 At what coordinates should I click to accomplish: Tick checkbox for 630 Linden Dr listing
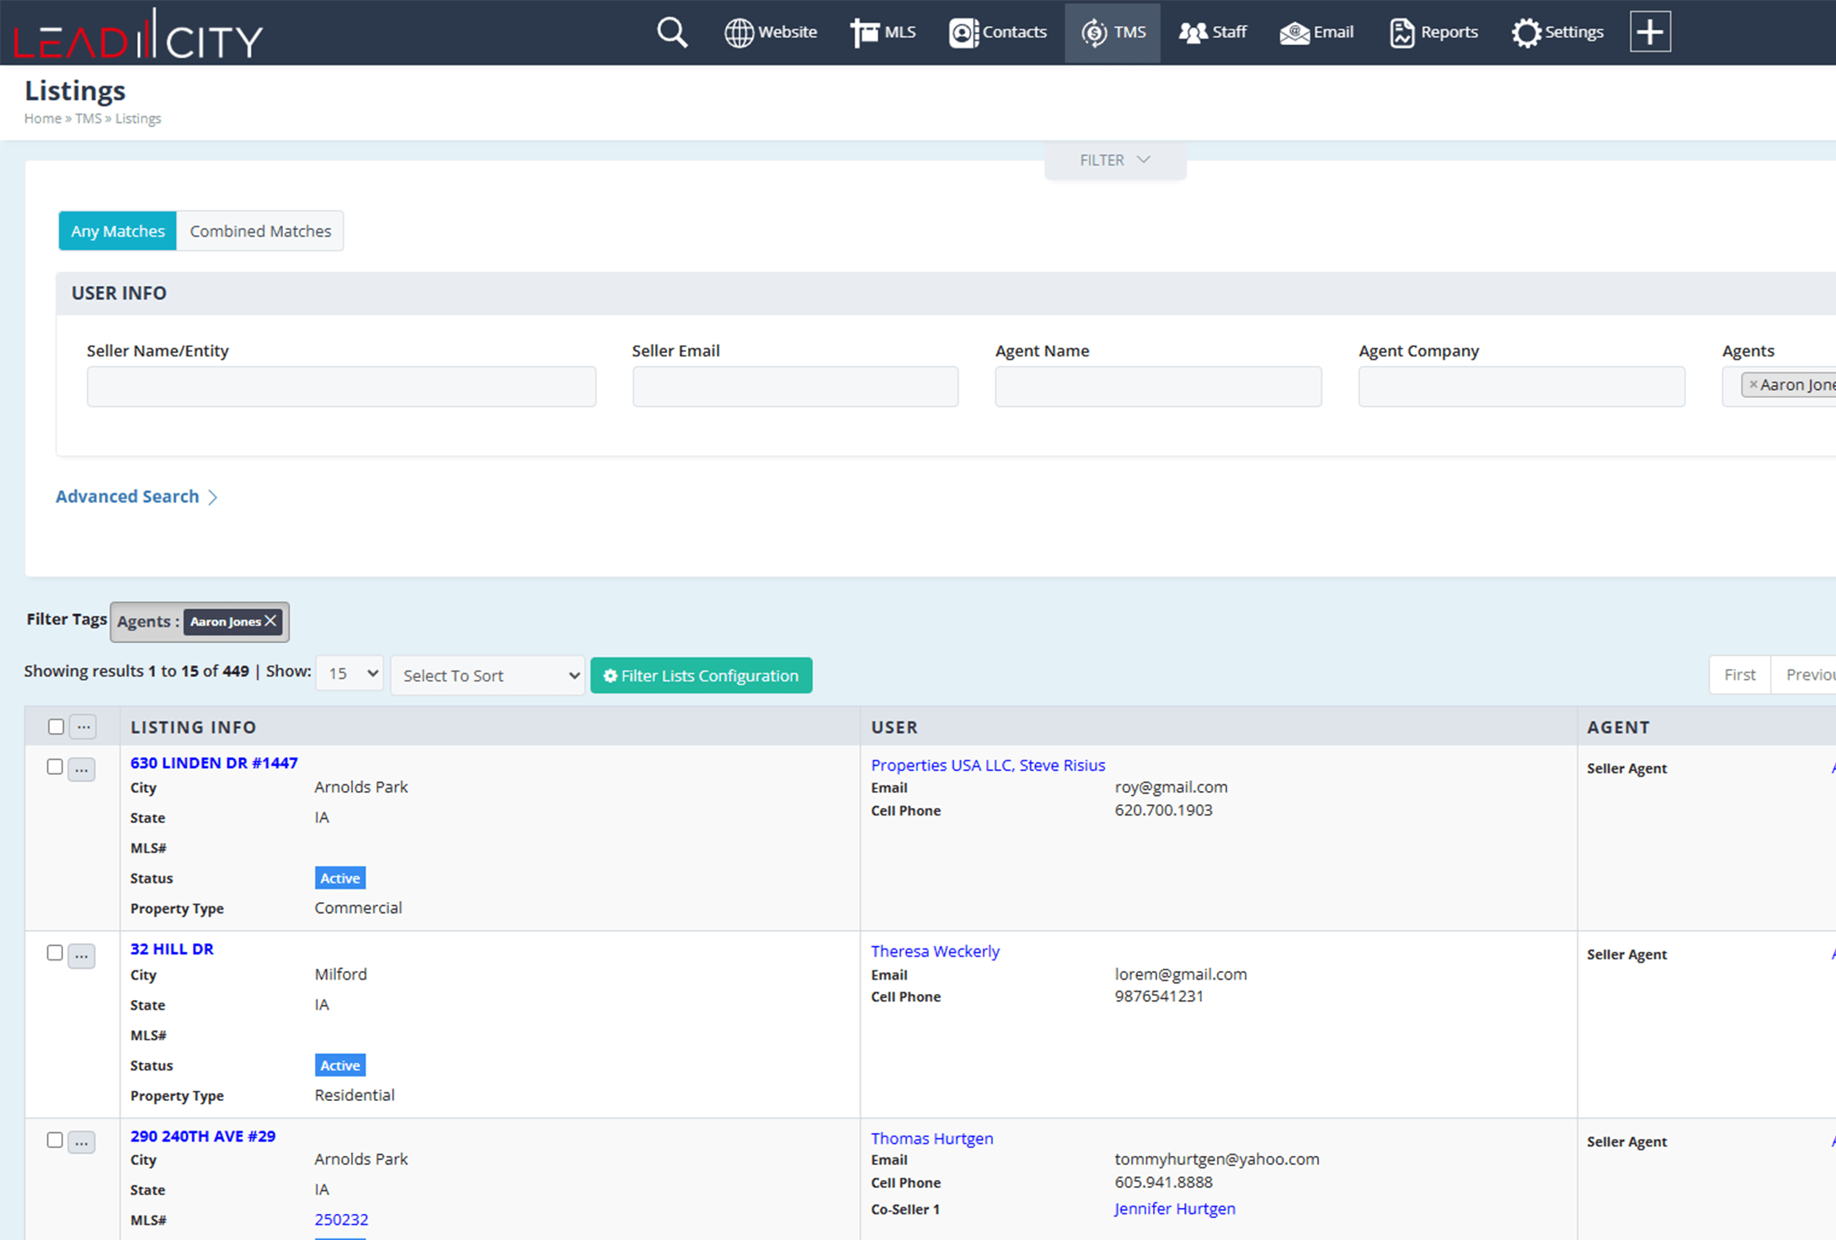[x=55, y=767]
